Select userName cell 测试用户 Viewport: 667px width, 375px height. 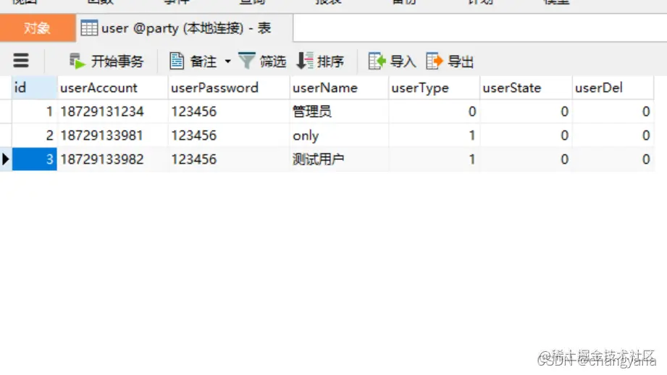click(x=339, y=159)
